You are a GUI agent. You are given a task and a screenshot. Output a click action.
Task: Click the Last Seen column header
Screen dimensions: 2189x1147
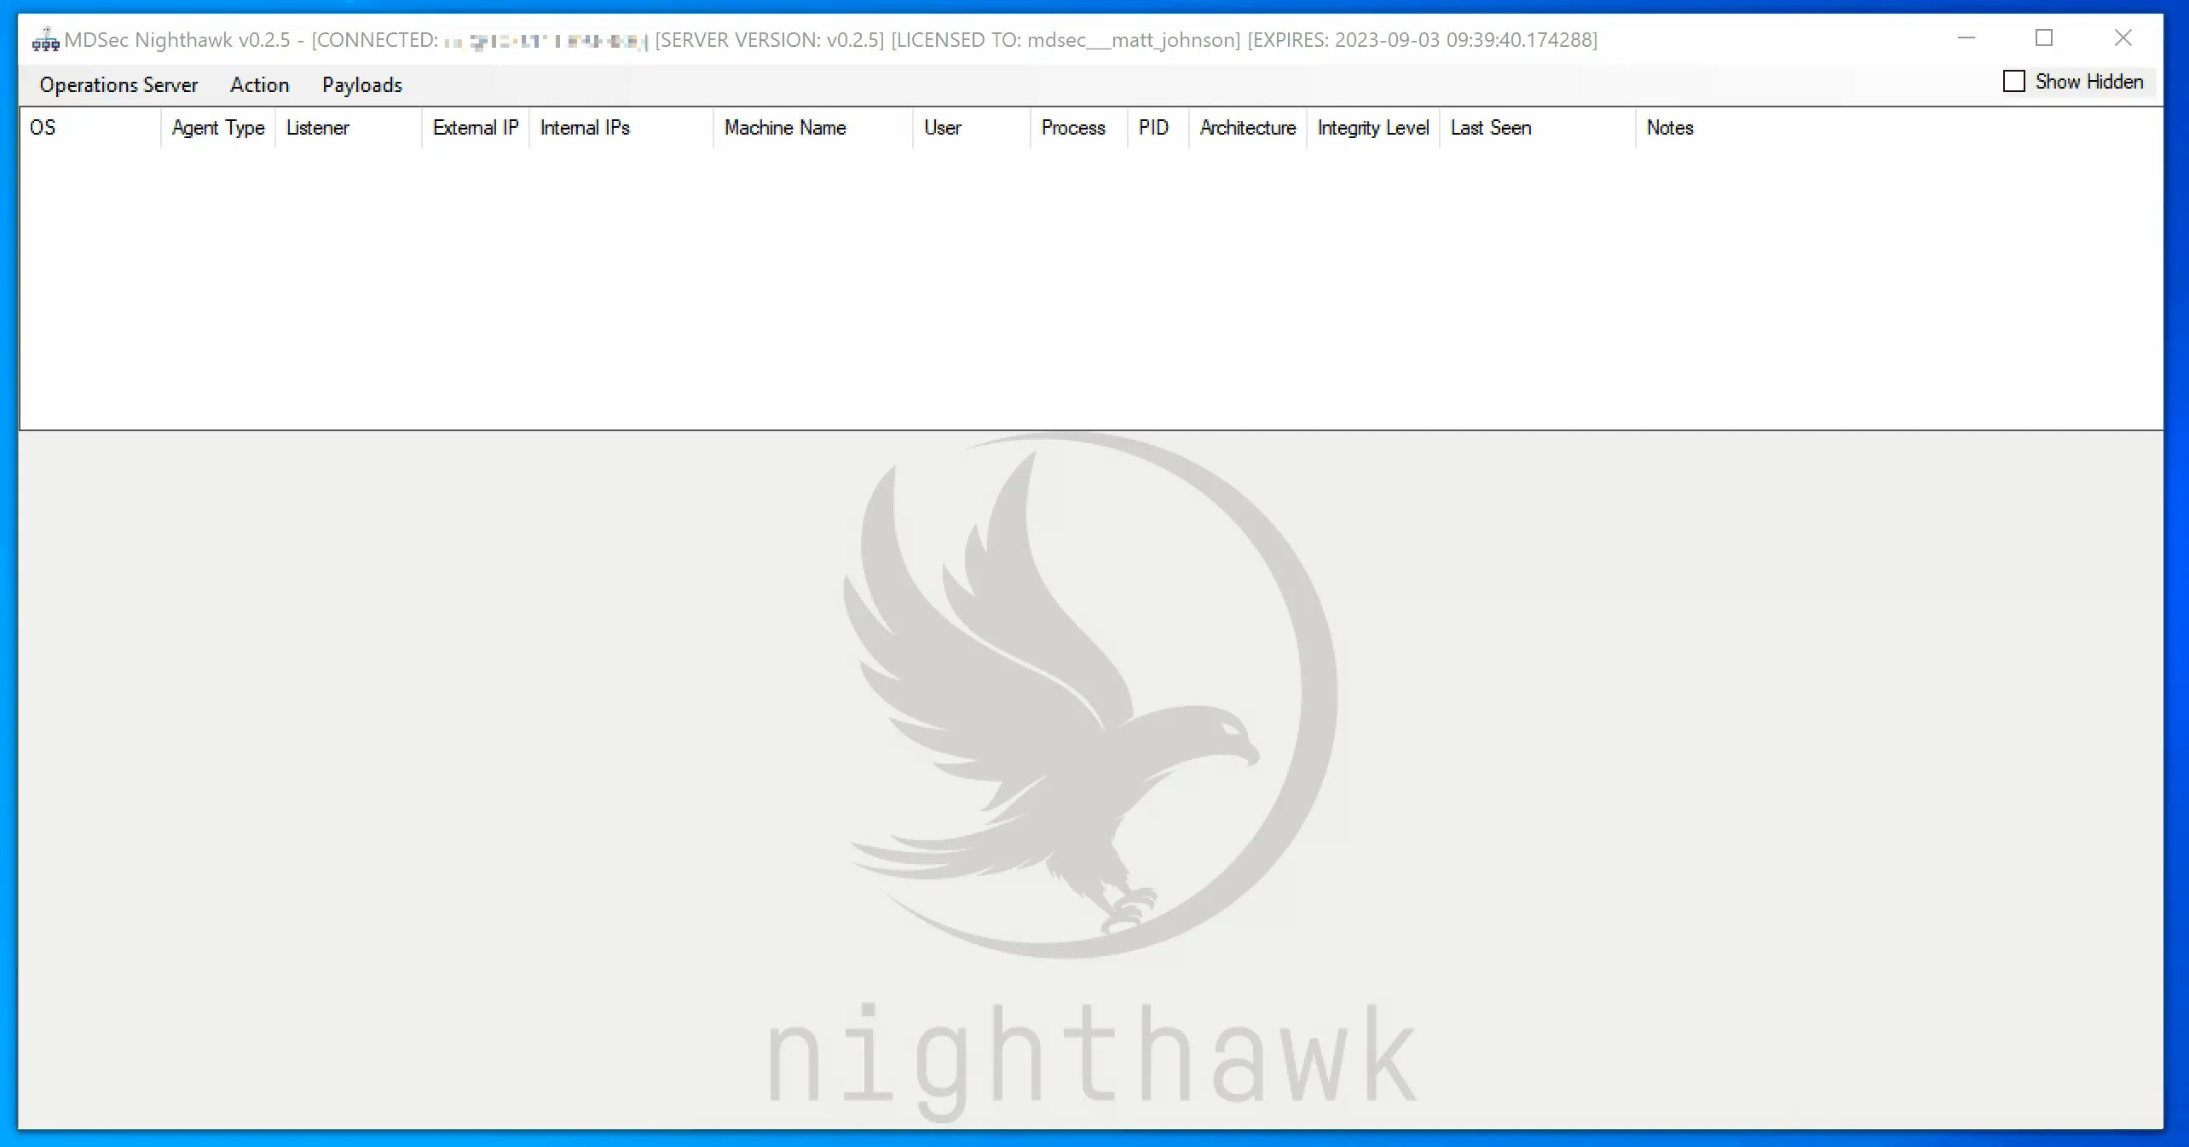[1491, 128]
